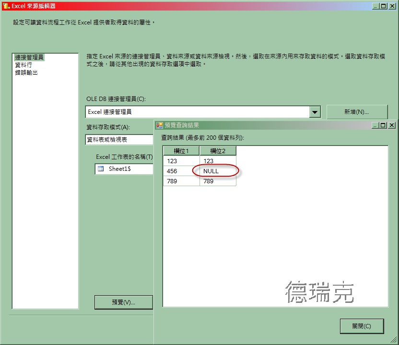Click the Excel 來源編輯器 title bar icon
399x345 pixels.
(6, 6)
